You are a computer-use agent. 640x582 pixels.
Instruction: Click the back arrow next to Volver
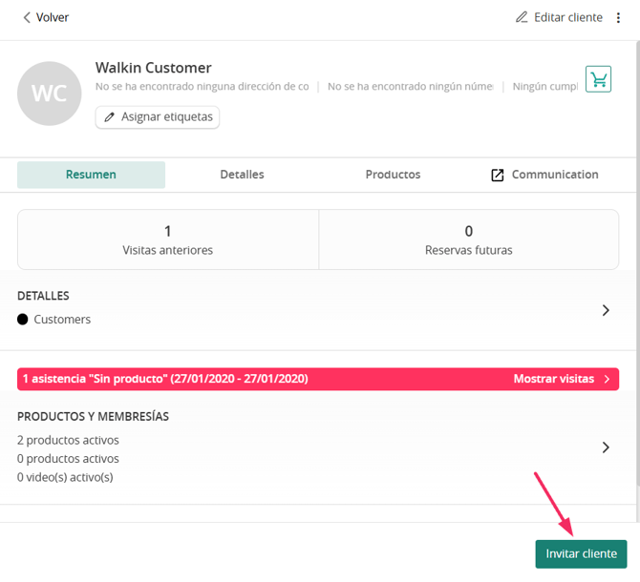click(27, 17)
